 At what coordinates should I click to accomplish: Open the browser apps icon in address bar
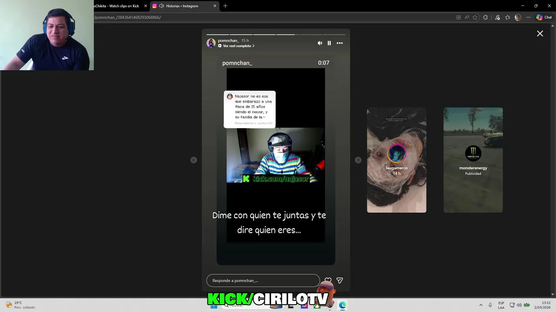(459, 17)
